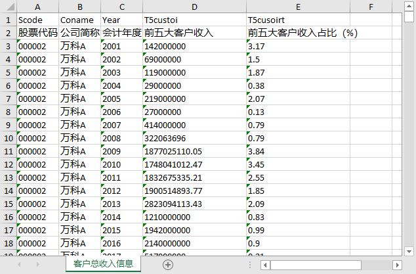
Task: Select row 18 header
Action: click(9, 243)
